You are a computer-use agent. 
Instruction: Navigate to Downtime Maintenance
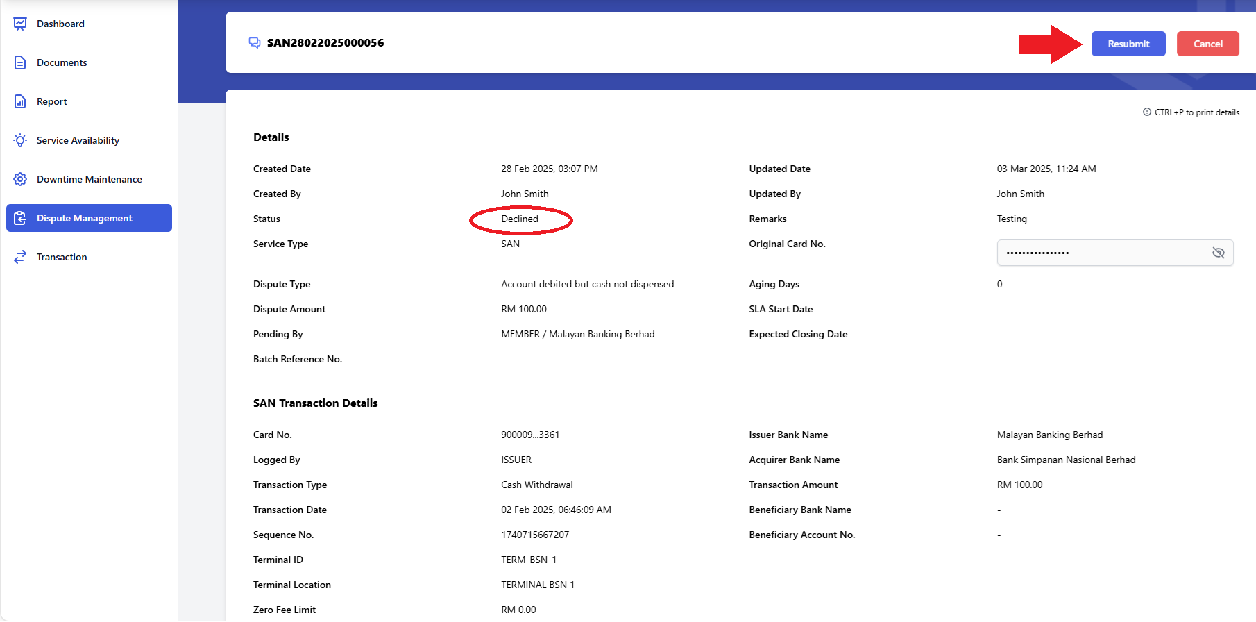pyautogui.click(x=89, y=179)
